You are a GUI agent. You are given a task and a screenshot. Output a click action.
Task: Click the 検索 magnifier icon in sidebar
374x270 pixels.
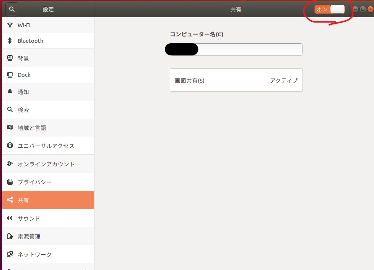pyautogui.click(x=10, y=109)
